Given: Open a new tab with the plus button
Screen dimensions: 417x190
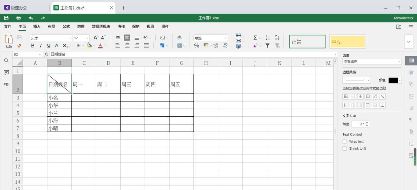Looking at the screenshot, I should 123,8.
